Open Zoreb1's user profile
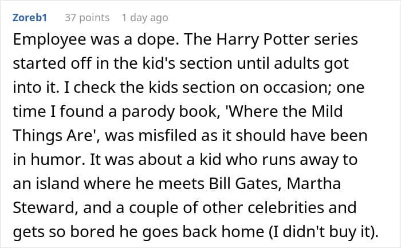 [30, 18]
